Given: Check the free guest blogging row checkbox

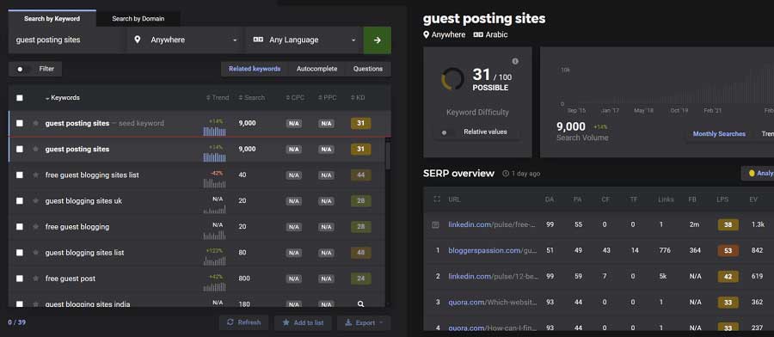Looking at the screenshot, I should [x=19, y=226].
